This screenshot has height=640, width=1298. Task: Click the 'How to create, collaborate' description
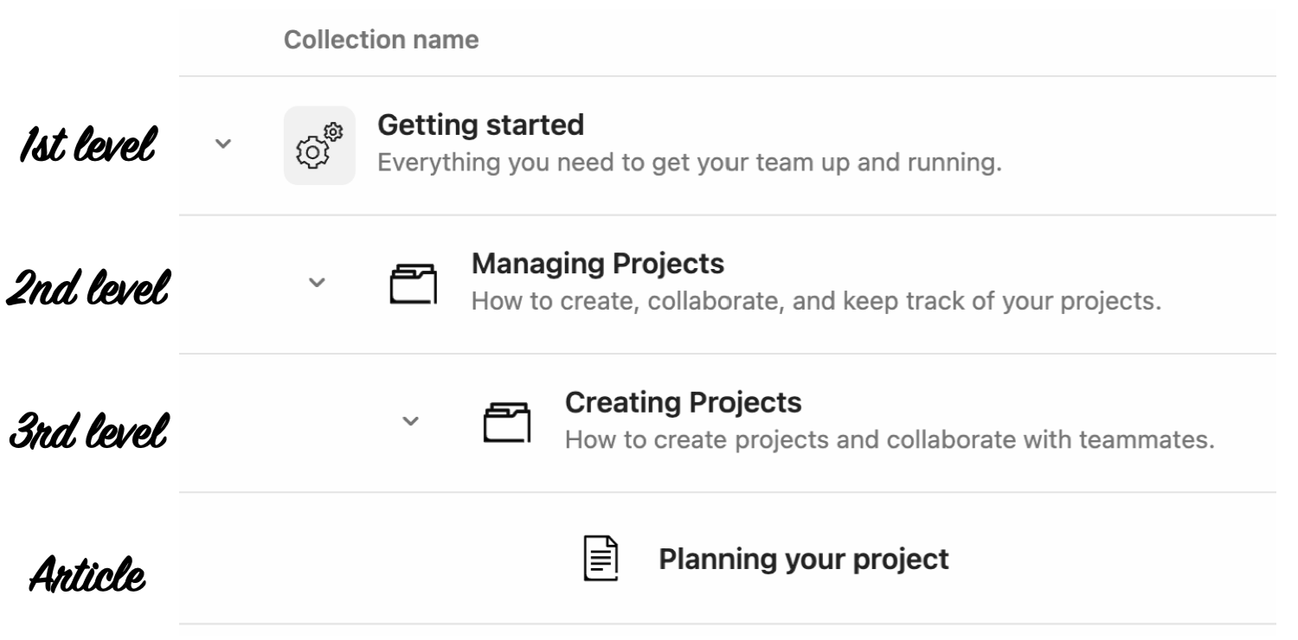coord(815,302)
